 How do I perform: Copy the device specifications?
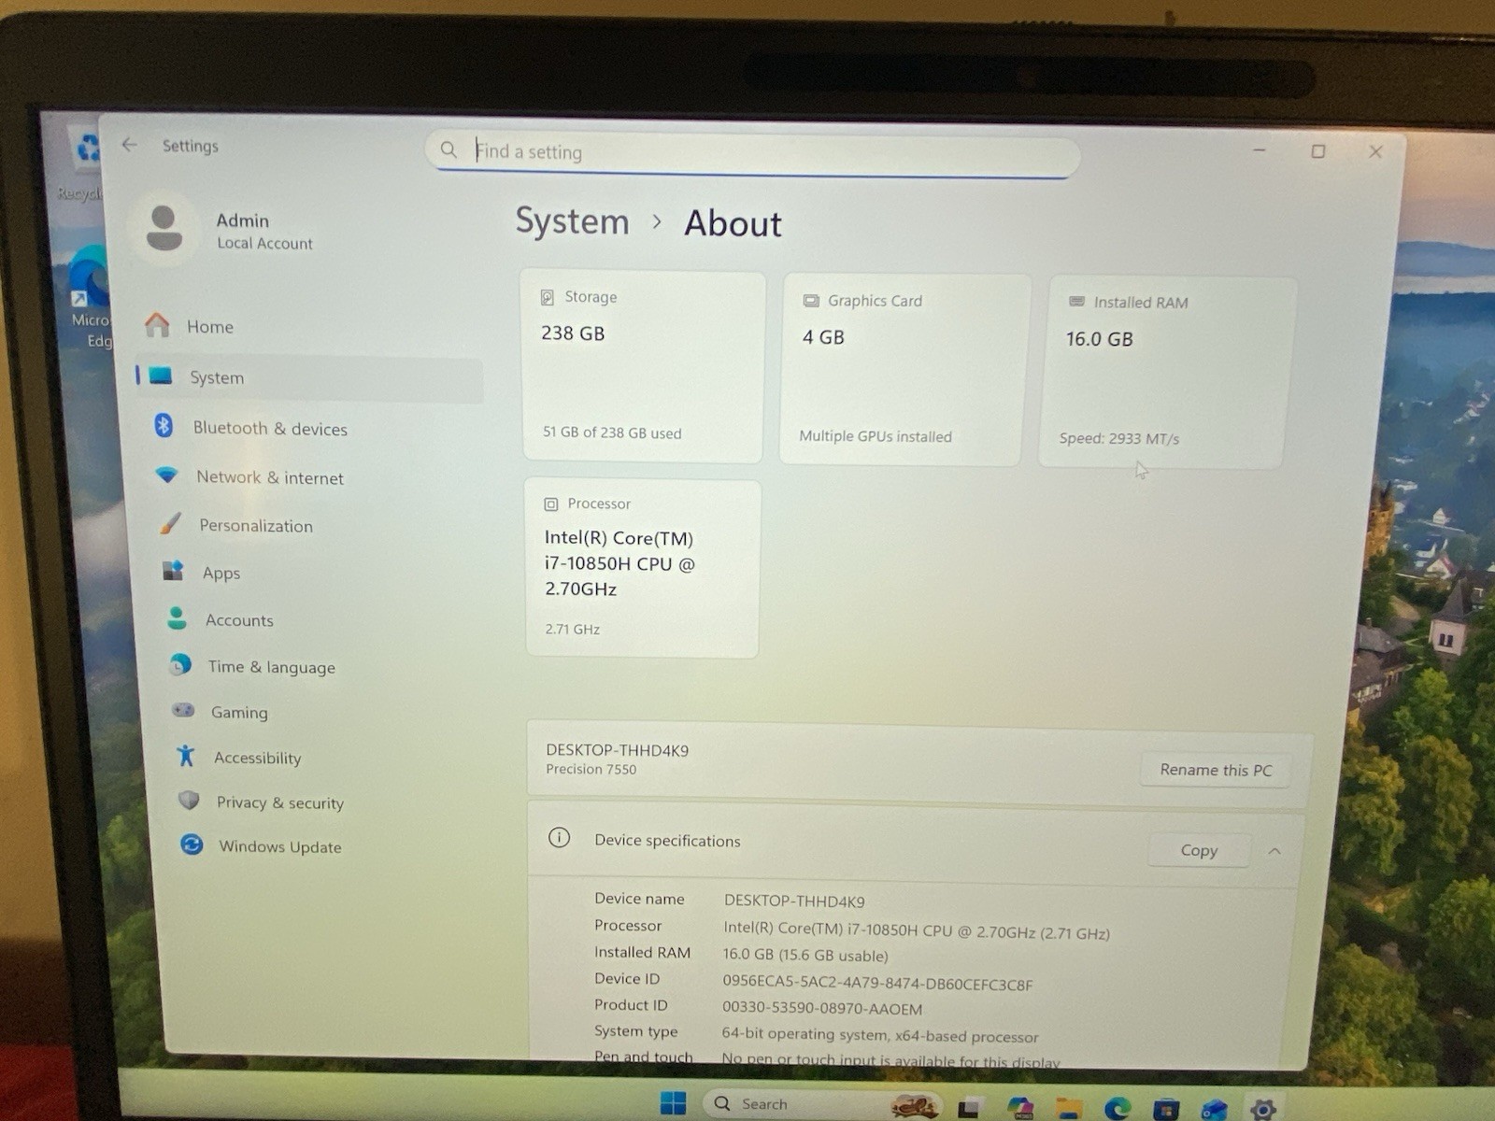click(1199, 850)
